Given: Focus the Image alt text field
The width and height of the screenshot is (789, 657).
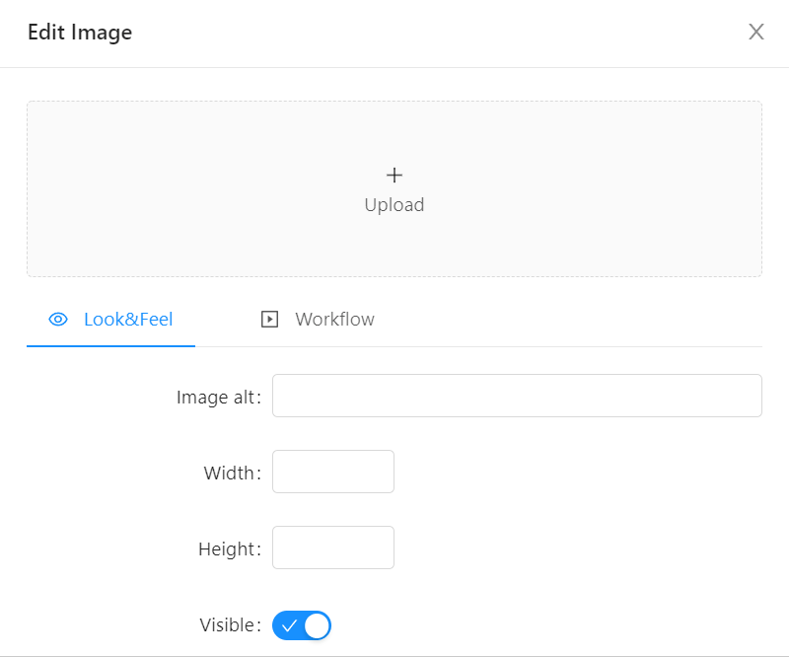Looking at the screenshot, I should click(517, 396).
